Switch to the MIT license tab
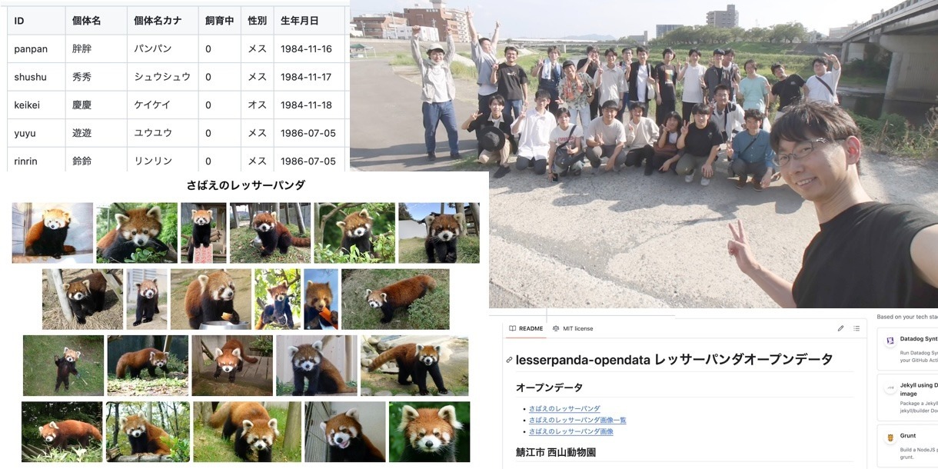 point(573,328)
